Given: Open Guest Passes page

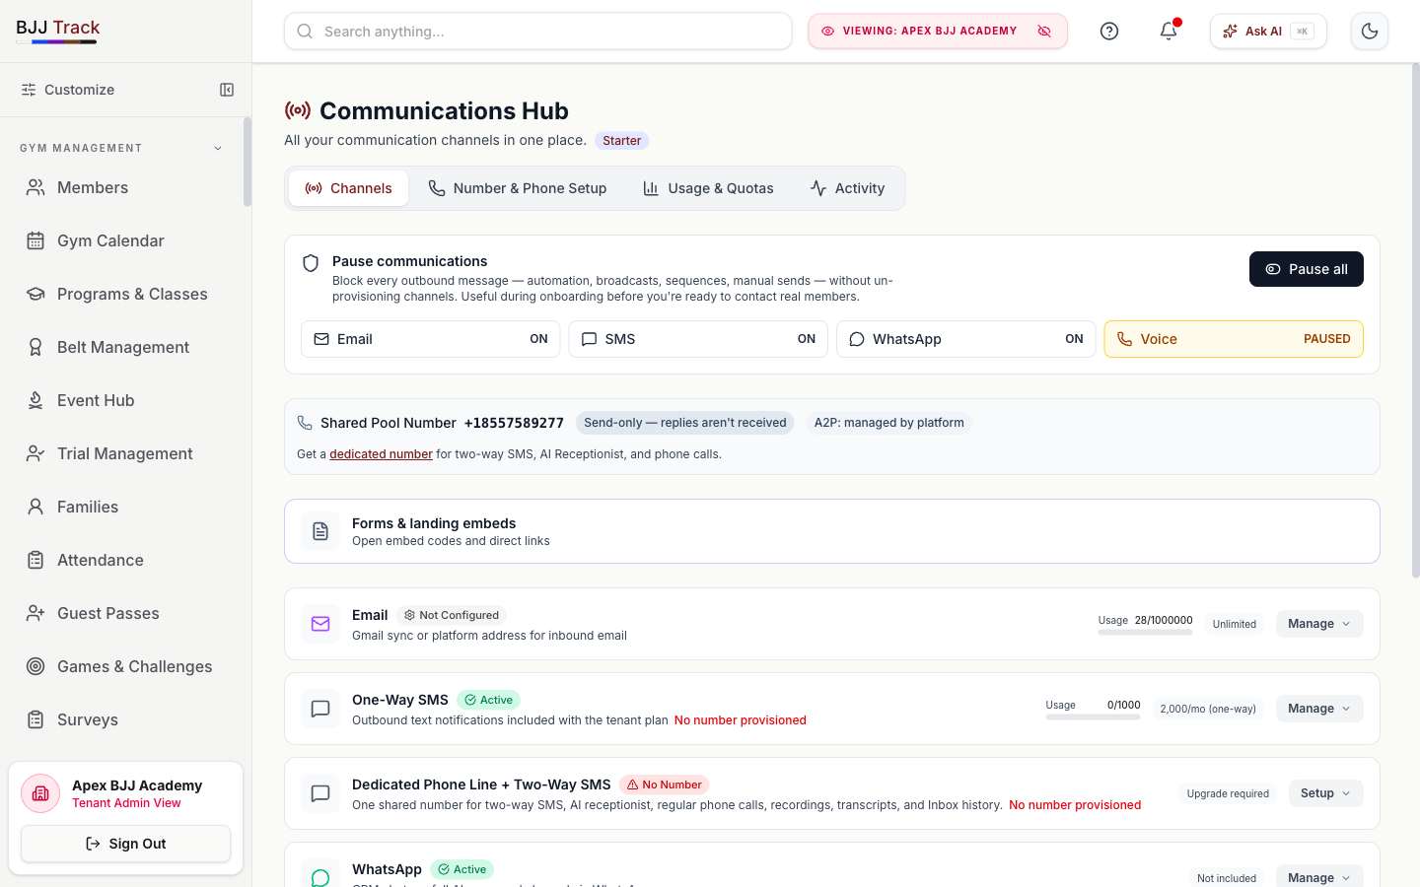Looking at the screenshot, I should coord(125,613).
